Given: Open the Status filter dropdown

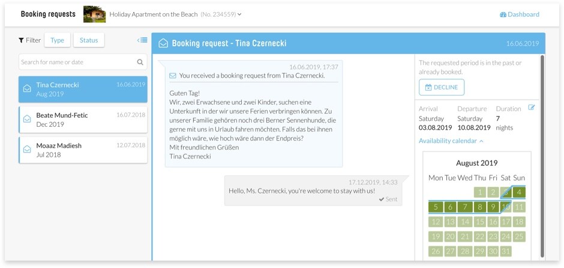Looking at the screenshot, I should pyautogui.click(x=88, y=40).
